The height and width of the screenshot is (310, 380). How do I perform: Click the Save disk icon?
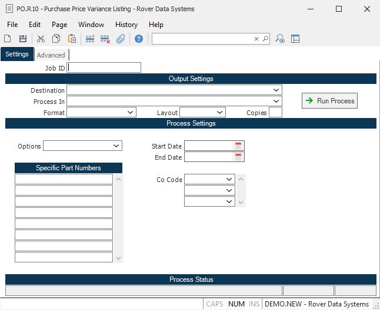23,39
